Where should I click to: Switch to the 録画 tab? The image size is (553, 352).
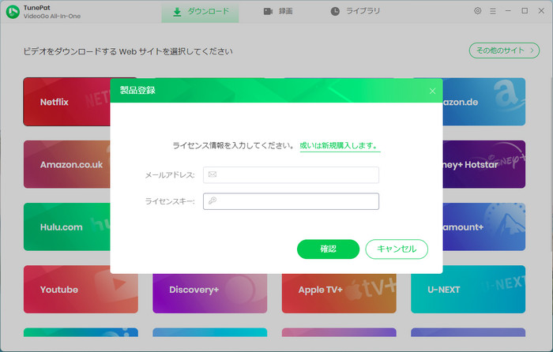[x=278, y=12]
